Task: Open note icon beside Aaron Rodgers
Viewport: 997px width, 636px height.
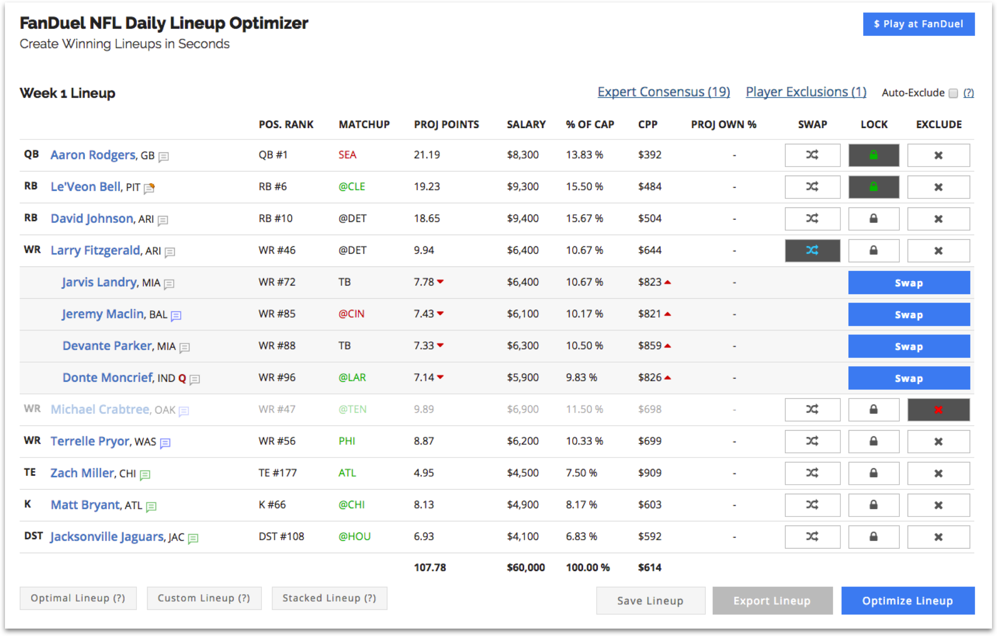Action: click(x=163, y=157)
